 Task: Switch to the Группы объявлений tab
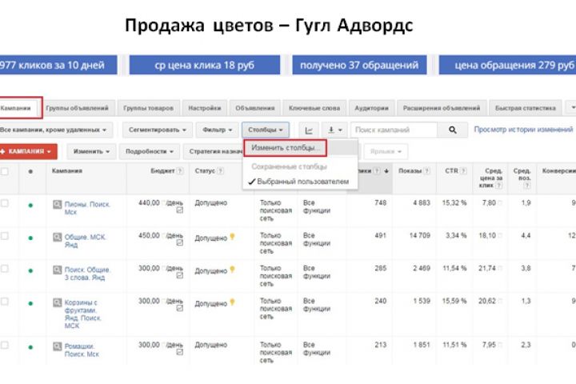pyautogui.click(x=77, y=108)
